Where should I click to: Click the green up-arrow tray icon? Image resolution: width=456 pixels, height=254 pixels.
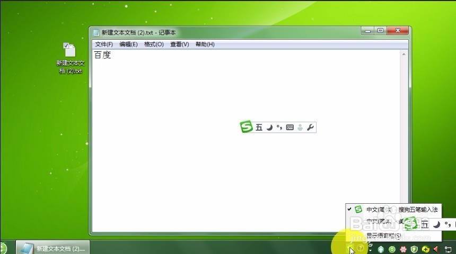coord(381,249)
